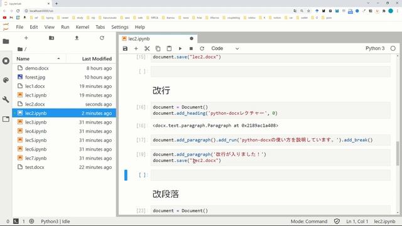The width and height of the screenshot is (402, 226).
Task: Save the notebook with the disk icon
Action: coord(125,48)
